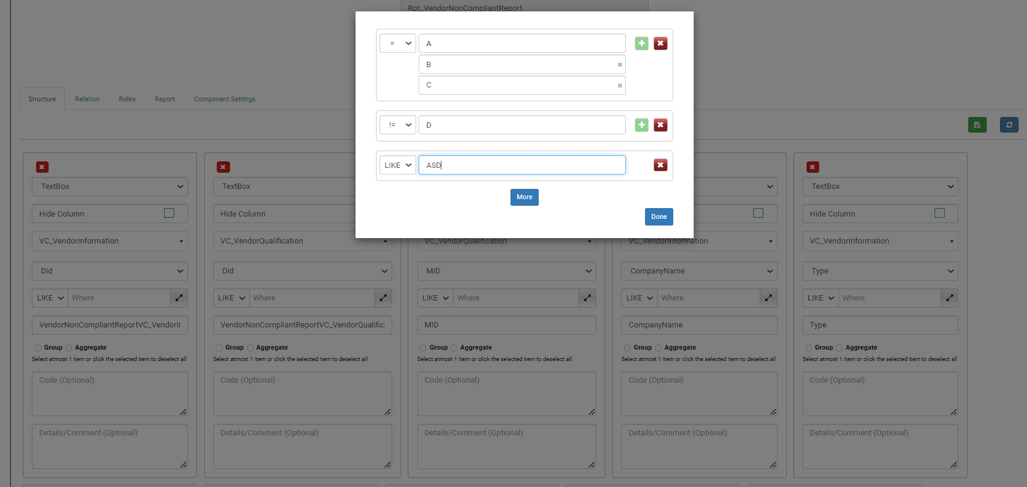The width and height of the screenshot is (1027, 487).
Task: Open the '!=' operator dropdown
Action: click(398, 125)
